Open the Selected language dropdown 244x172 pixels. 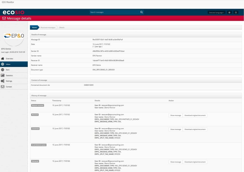coord(216,12)
